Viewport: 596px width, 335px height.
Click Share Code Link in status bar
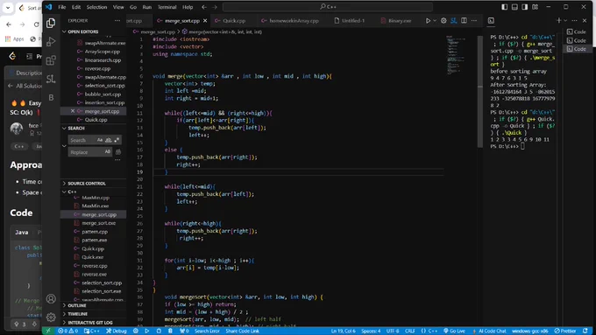(242, 331)
